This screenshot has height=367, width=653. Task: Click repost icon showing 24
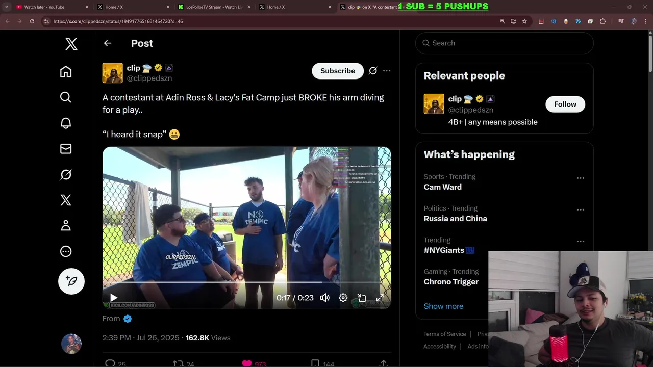pyautogui.click(x=178, y=363)
